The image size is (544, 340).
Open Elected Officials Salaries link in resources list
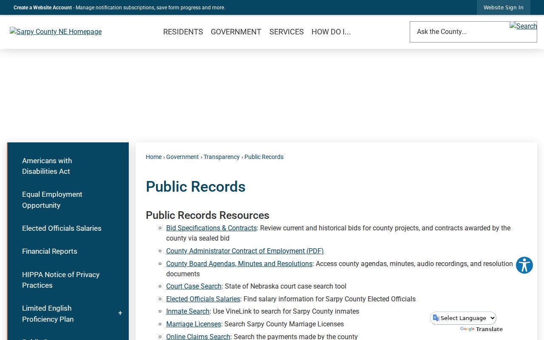203,299
